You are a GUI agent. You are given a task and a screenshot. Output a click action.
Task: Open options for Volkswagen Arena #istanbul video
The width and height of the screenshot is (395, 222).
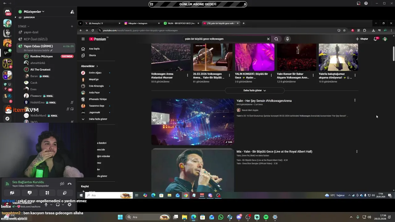point(187,75)
